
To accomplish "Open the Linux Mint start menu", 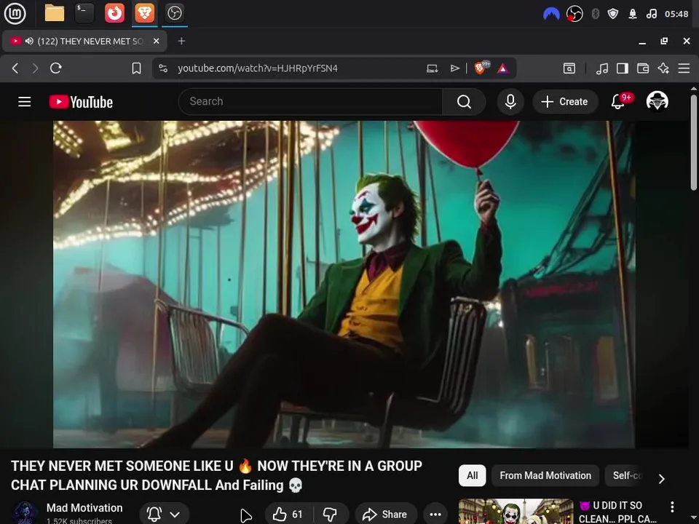I will [15, 13].
